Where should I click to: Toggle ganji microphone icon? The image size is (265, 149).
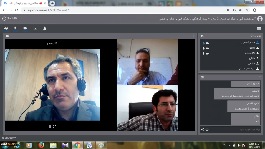click(x=204, y=48)
